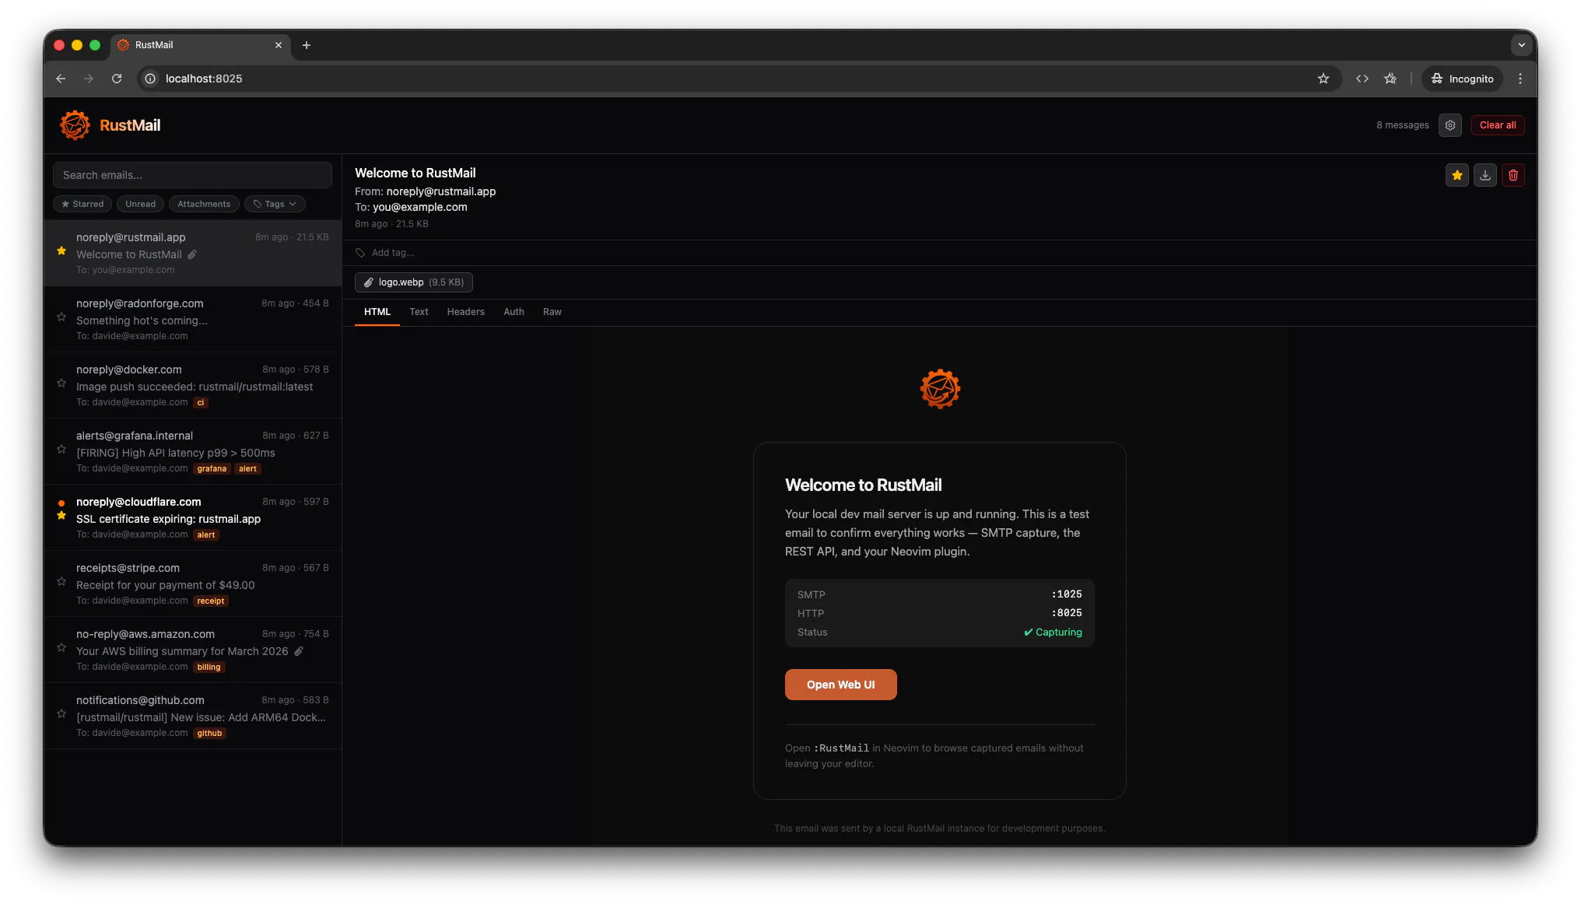Open a new browser tab

pyautogui.click(x=307, y=45)
